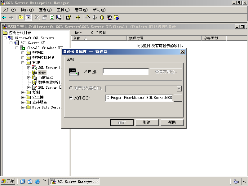Select the 数据库维护计划 icon in tree
The height and width of the screenshot is (186, 248).
click(34, 82)
